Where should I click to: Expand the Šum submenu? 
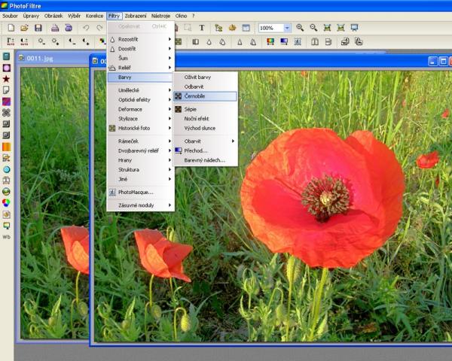140,58
